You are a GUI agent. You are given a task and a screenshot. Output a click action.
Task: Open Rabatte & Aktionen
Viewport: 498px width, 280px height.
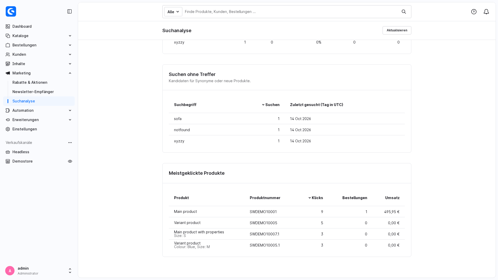coord(30,82)
